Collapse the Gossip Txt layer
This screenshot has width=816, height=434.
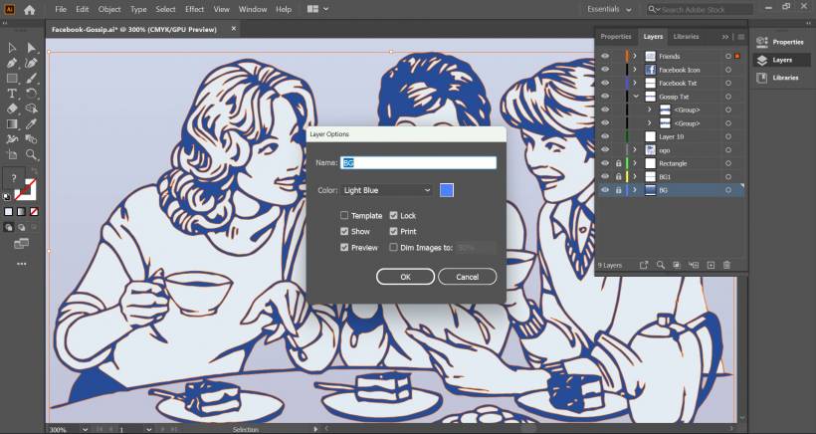(635, 97)
